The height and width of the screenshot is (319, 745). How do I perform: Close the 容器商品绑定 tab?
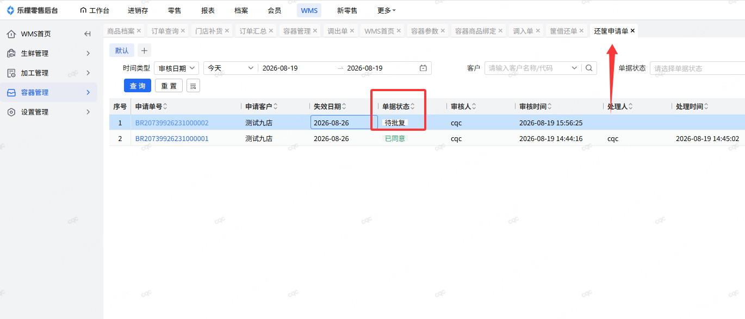point(500,31)
